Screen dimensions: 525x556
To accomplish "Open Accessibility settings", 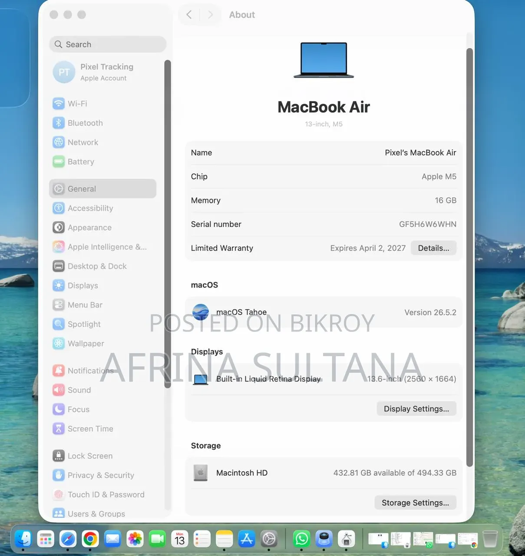I will pos(102,208).
